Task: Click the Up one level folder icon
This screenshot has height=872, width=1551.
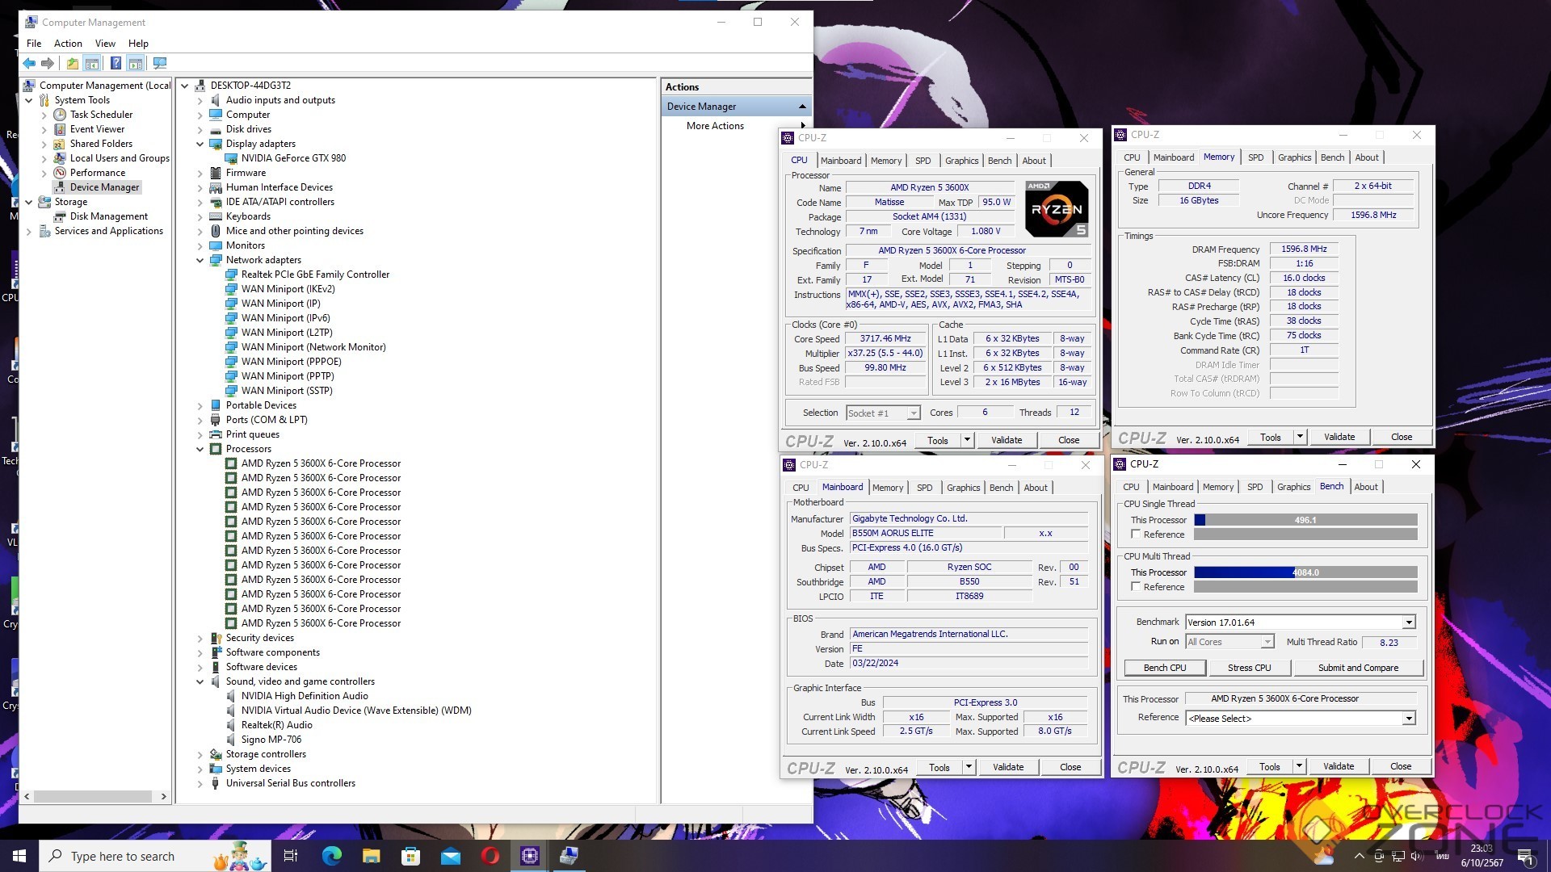Action: click(x=73, y=63)
